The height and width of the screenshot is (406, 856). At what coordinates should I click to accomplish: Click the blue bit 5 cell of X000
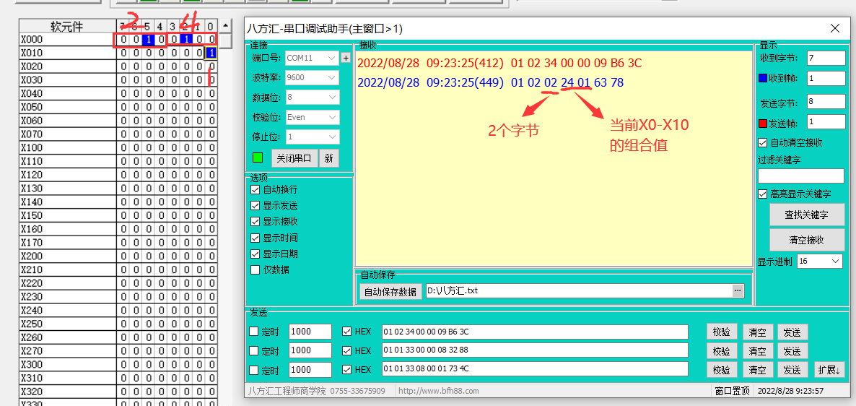pyautogui.click(x=147, y=39)
